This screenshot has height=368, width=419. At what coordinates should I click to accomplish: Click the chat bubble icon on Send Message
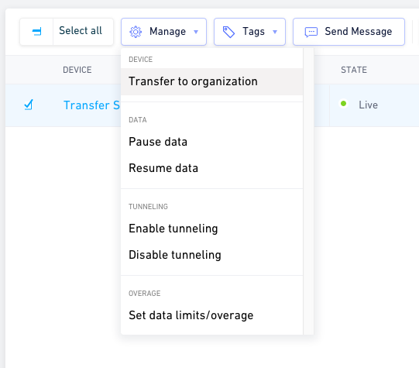pos(311,32)
